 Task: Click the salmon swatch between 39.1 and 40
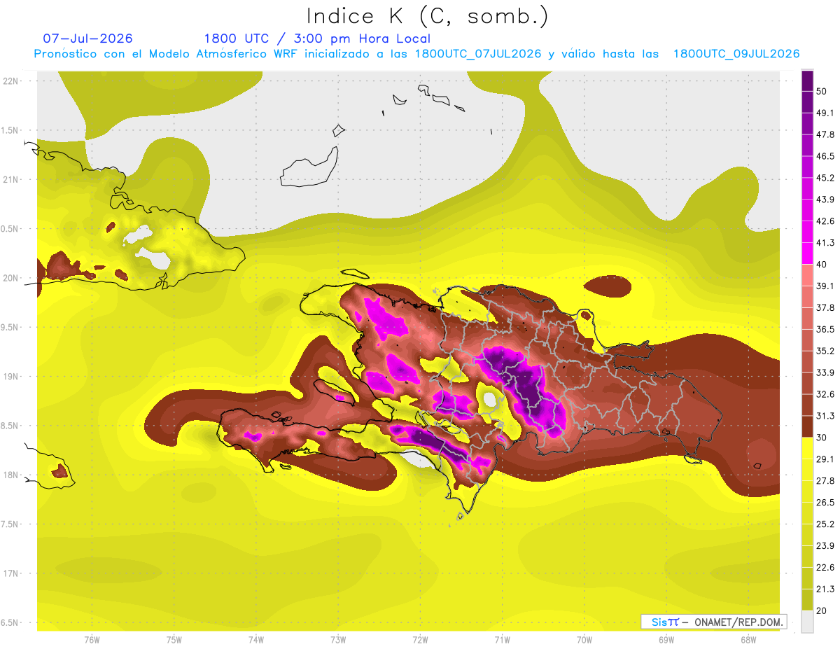807,275
